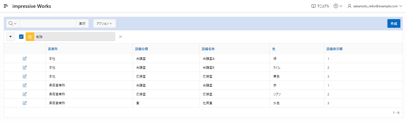406x121 pixels.
Task: Edit the 長岡営業所 応接室 row
Action: [x=25, y=94]
